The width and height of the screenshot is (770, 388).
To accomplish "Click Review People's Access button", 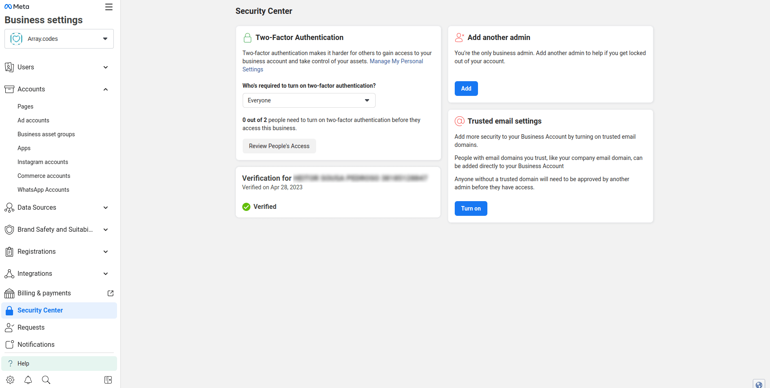I will 279,146.
